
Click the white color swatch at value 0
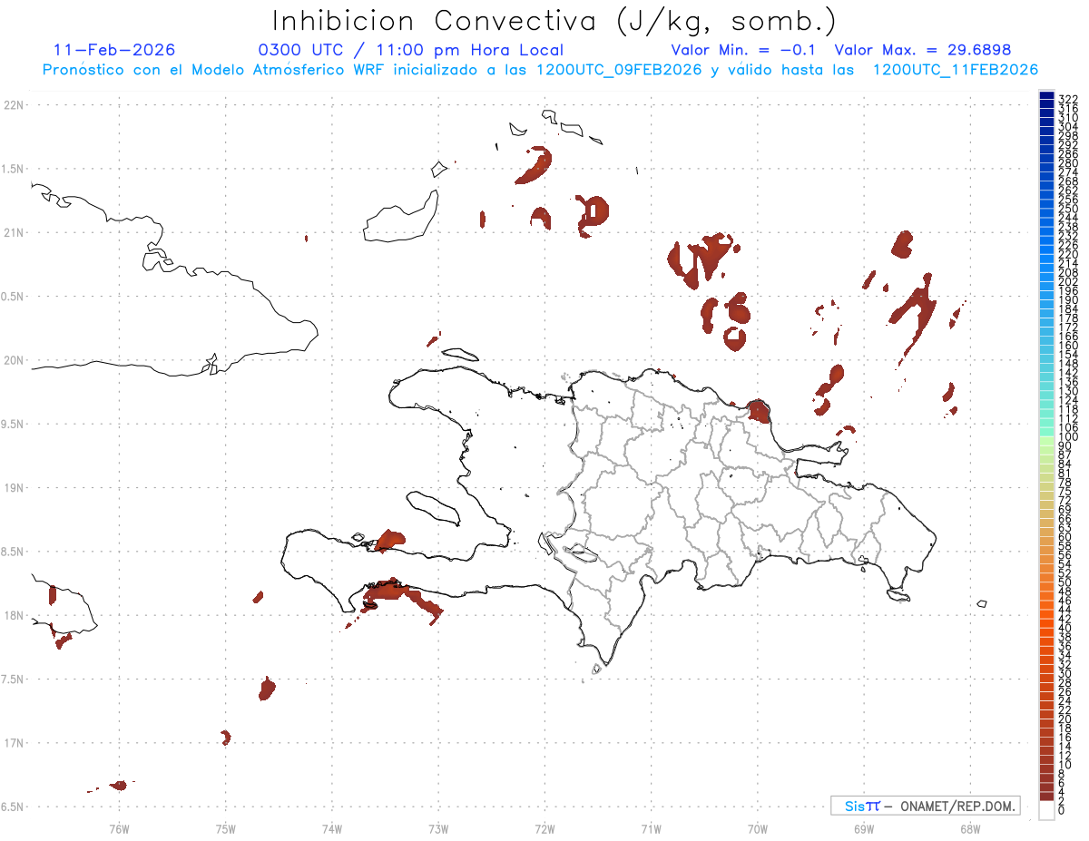[x=1046, y=810]
